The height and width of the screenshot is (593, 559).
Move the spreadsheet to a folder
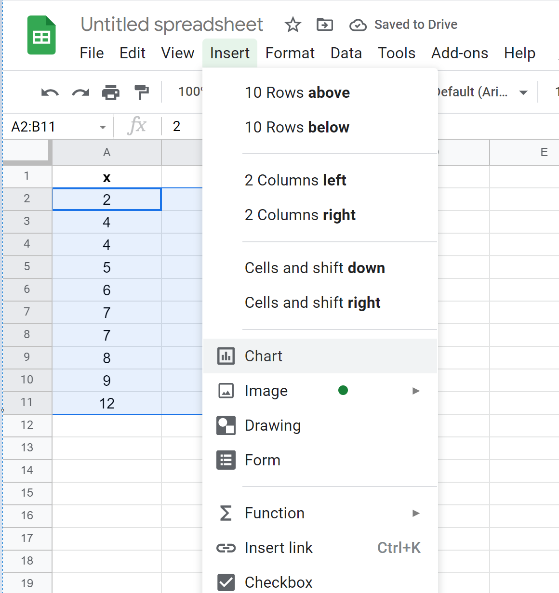click(324, 25)
